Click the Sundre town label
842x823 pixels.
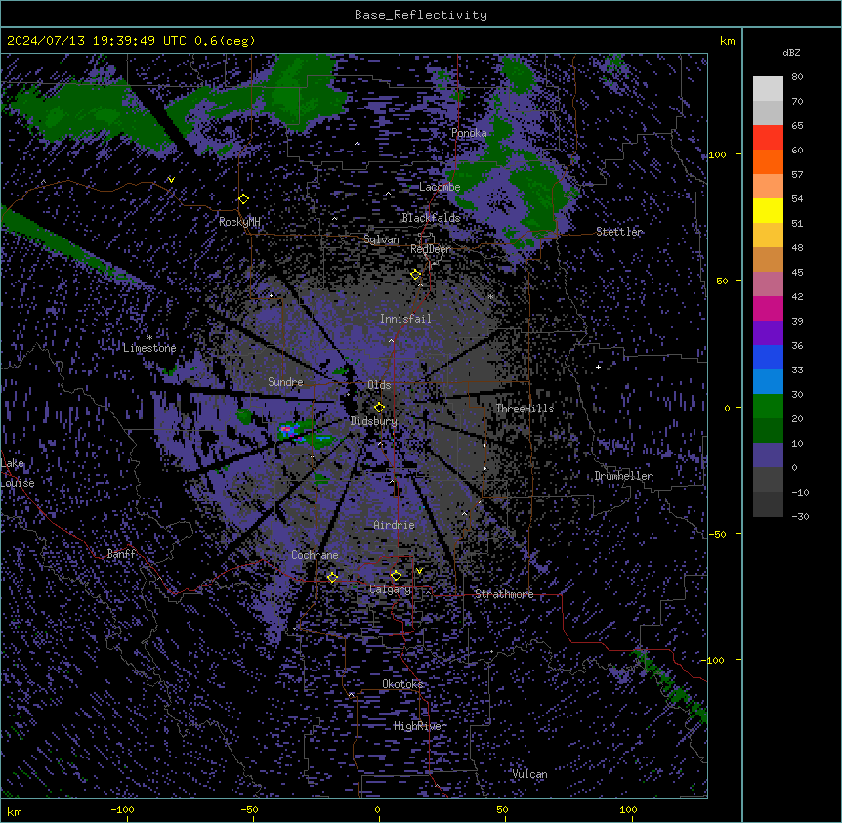285,382
